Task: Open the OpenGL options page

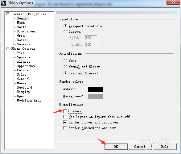Action: pos(23,96)
